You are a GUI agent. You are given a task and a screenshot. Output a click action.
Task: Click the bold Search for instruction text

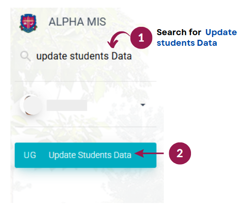(179, 32)
